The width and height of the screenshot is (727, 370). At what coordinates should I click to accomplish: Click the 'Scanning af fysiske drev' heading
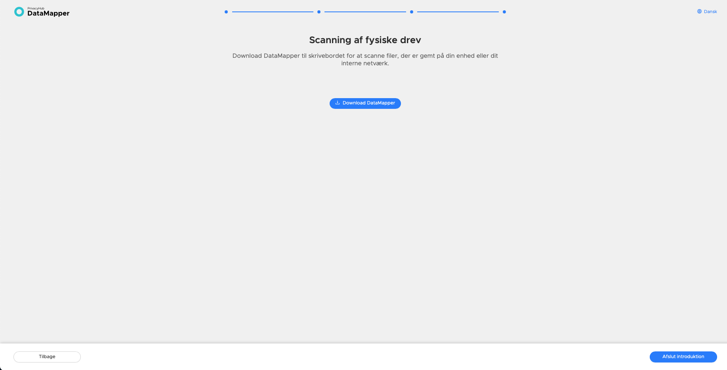(x=365, y=40)
